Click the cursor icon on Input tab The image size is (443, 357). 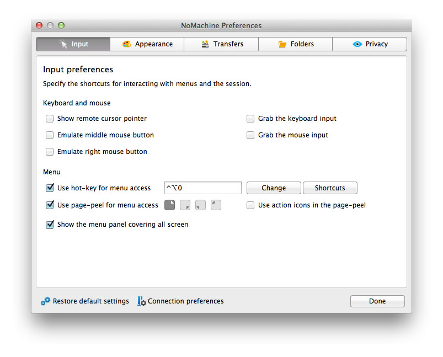(63, 44)
